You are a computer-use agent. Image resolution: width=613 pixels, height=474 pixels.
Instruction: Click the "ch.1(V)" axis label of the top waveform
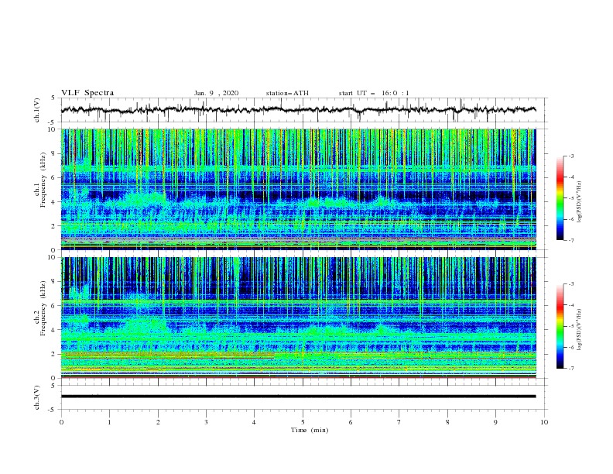coord(37,110)
